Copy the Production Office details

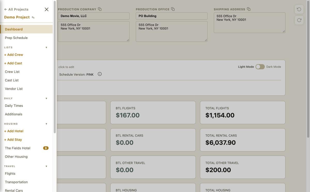[173, 9]
